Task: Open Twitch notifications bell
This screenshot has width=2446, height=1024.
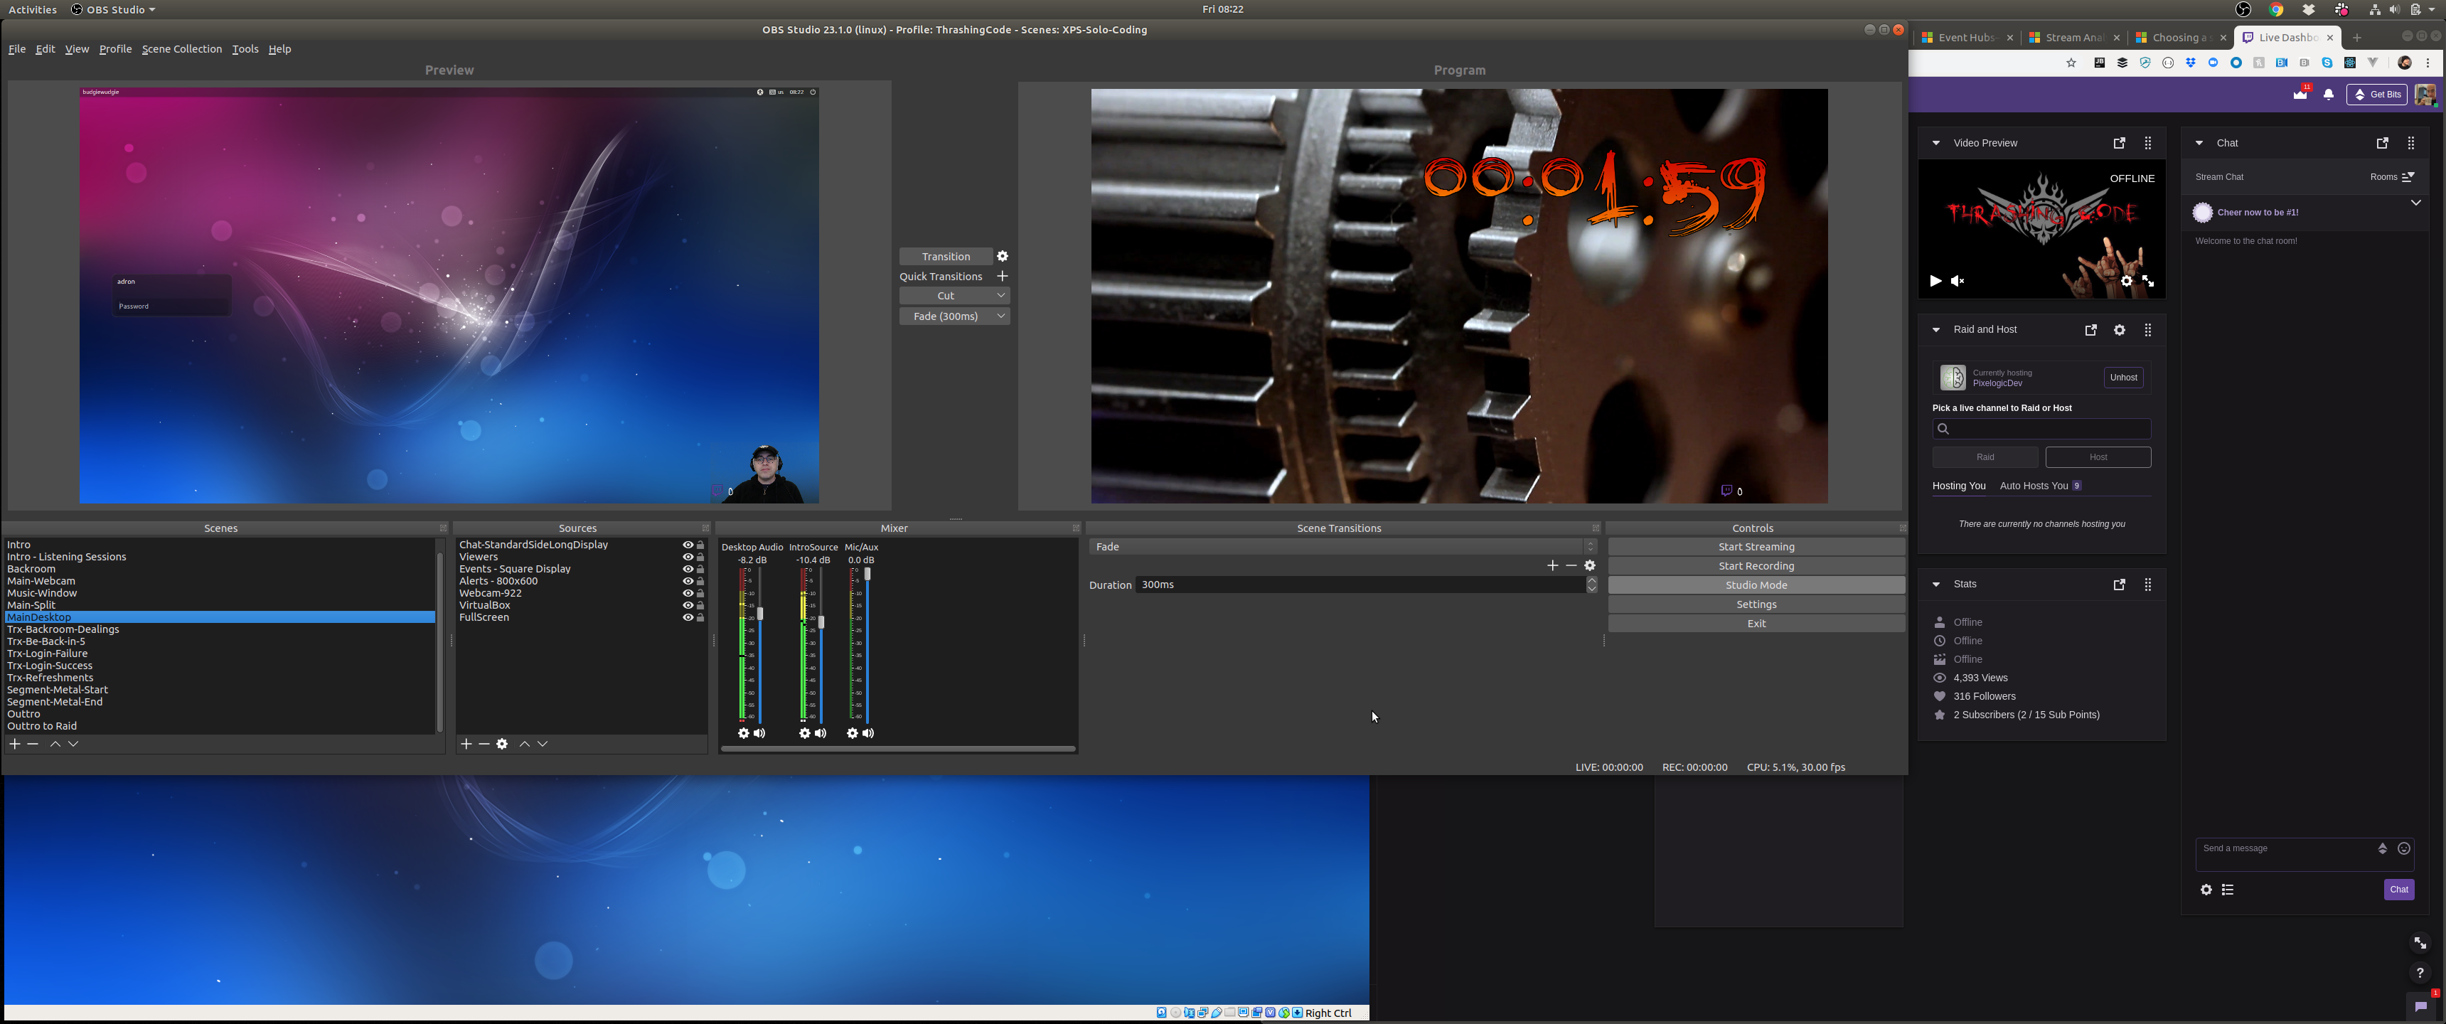Action: tap(2328, 94)
